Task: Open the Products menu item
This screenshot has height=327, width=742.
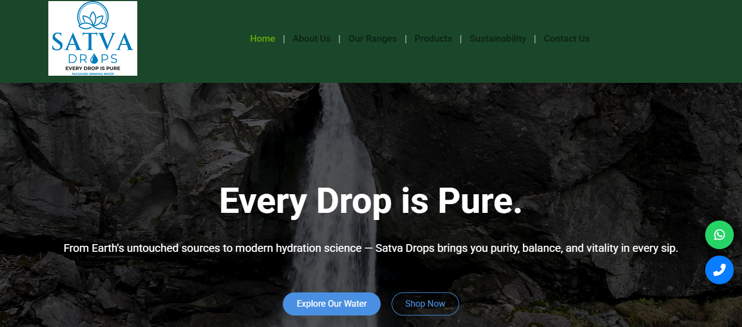Action: [433, 38]
